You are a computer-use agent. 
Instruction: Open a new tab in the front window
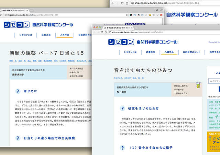pyautogui.click(x=136, y=28)
